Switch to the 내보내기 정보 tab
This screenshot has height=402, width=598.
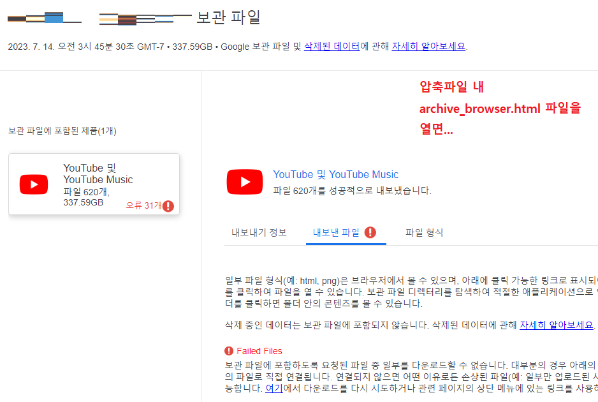[x=259, y=232]
